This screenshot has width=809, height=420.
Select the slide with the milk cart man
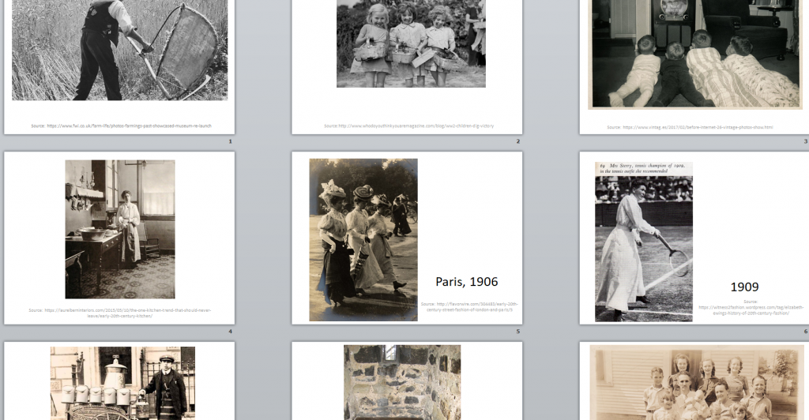tap(119, 381)
